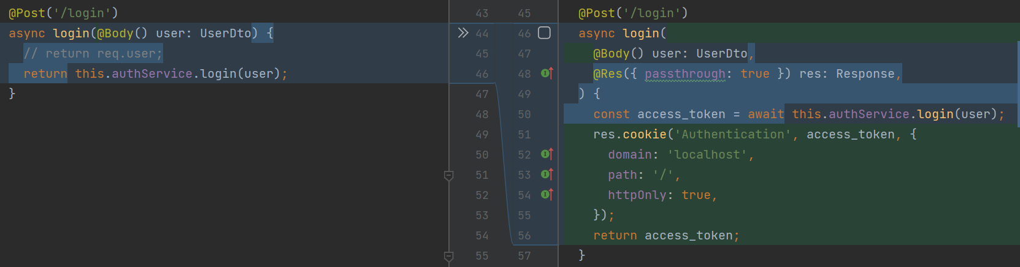Click right gutter line number 57

point(524,255)
